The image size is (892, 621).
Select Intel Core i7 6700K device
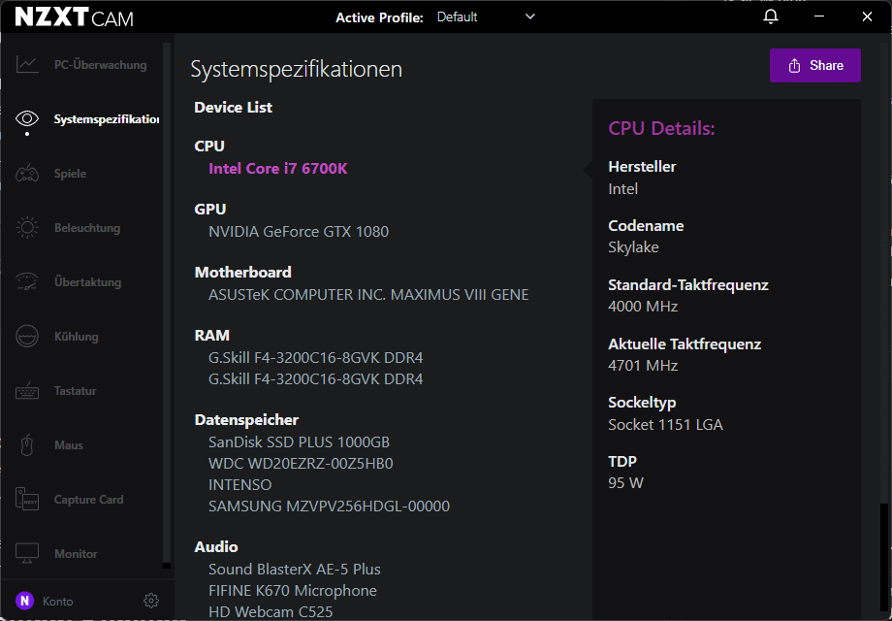[277, 169]
